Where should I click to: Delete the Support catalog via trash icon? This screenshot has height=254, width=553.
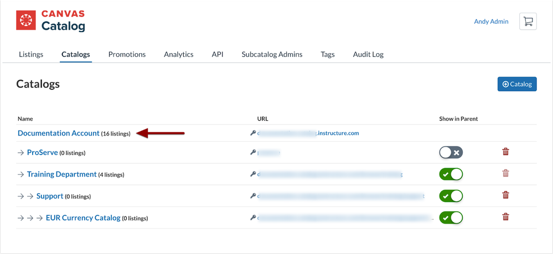click(505, 195)
